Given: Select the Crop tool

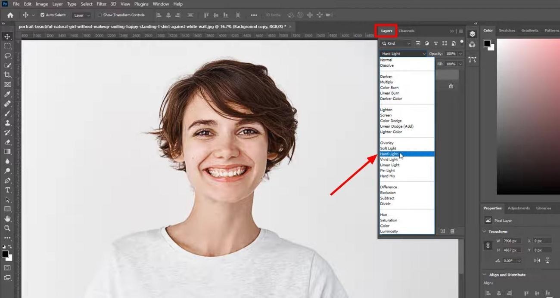Looking at the screenshot, I should [7, 75].
